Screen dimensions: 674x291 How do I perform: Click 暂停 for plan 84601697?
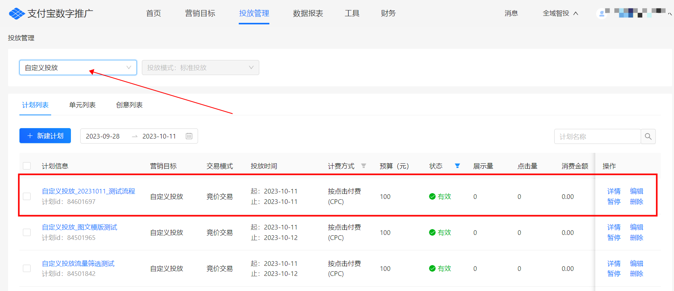614,202
